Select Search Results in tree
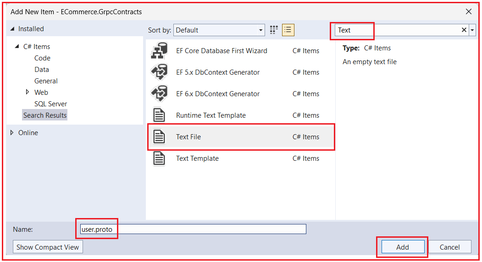The width and height of the screenshot is (482, 262). pyautogui.click(x=45, y=115)
